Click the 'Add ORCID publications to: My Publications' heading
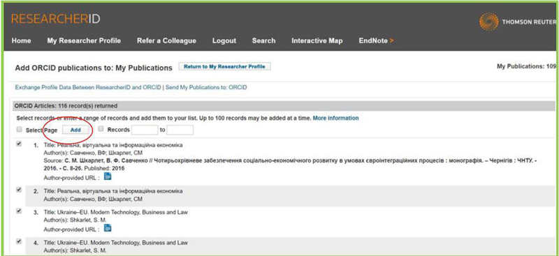Viewport: 559px width, 256px height. [x=94, y=68]
